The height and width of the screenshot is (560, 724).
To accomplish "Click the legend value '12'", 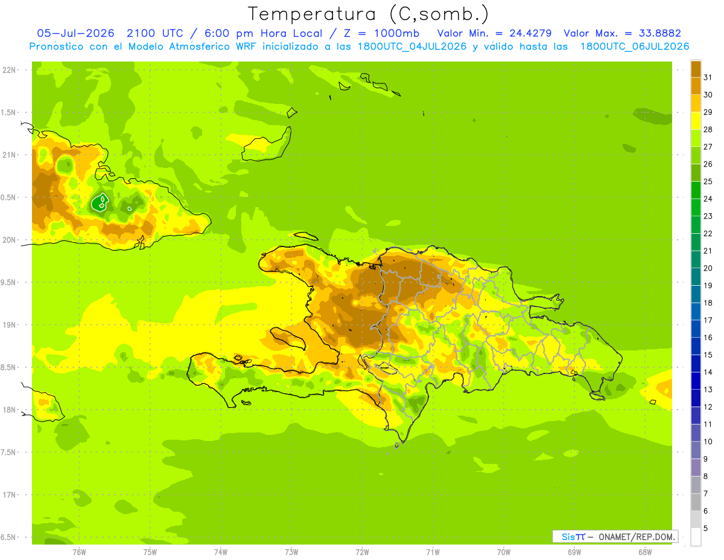I will (x=708, y=407).
